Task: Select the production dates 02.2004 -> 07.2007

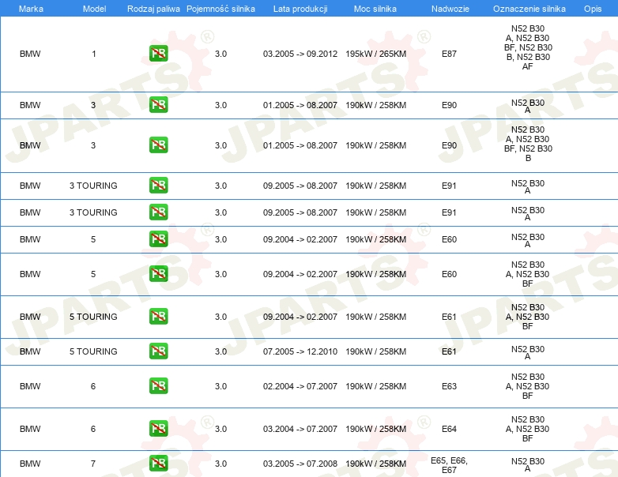Action: (x=300, y=386)
